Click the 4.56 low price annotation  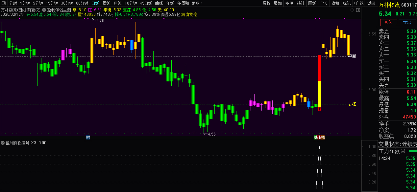[211, 134]
